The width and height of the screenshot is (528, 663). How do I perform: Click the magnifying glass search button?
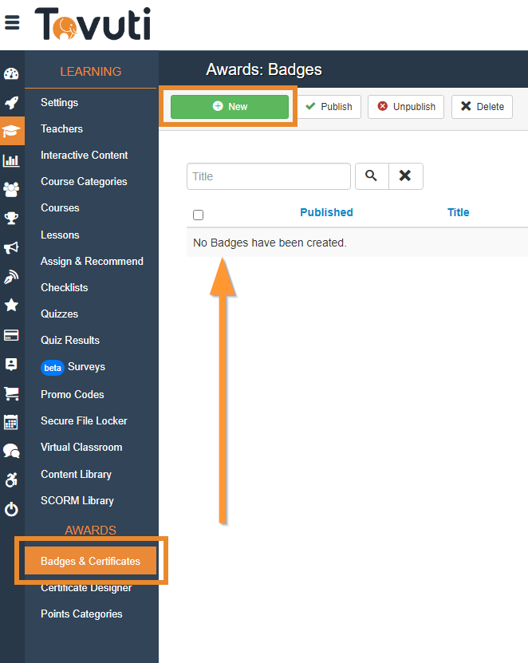point(371,176)
